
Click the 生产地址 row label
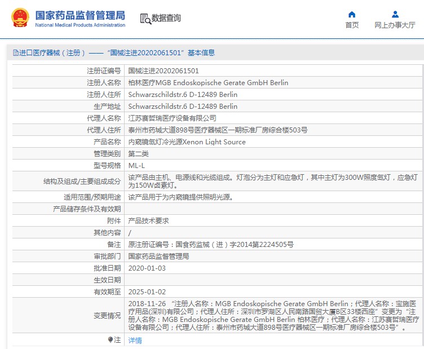coord(107,107)
